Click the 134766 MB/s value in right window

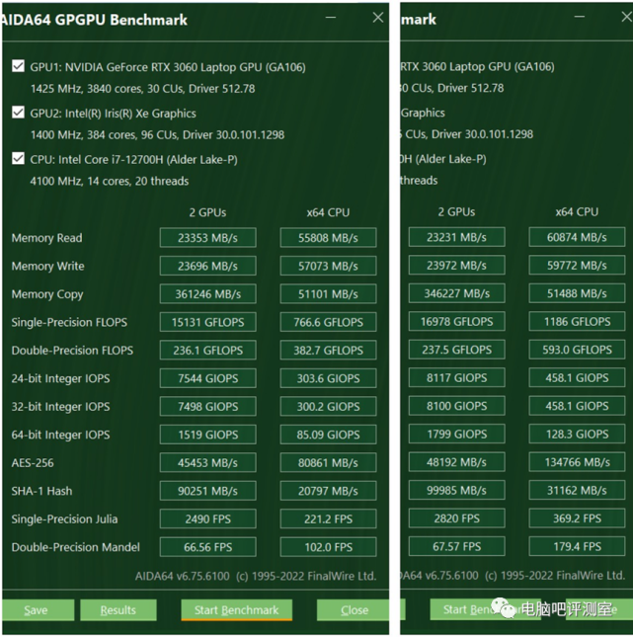click(577, 462)
